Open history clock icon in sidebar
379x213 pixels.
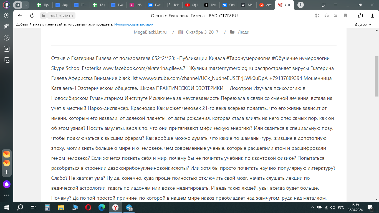7,16
